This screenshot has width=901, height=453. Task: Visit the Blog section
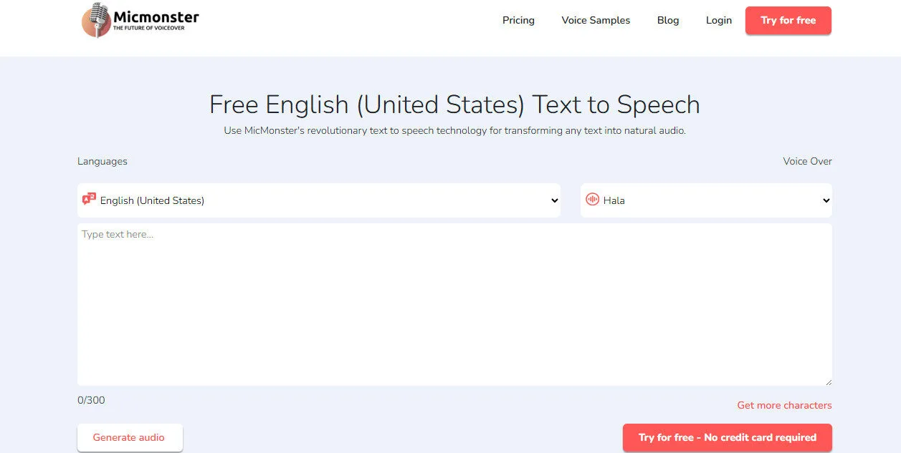point(667,20)
